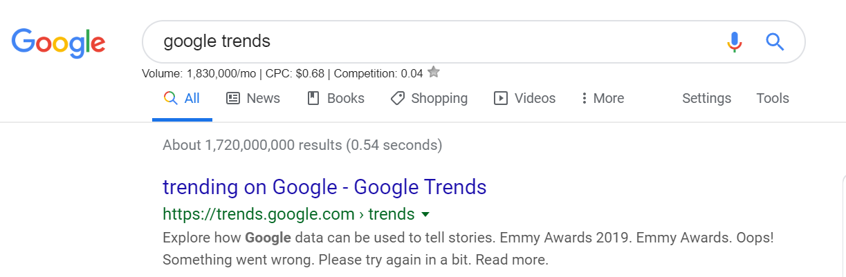Focus the search box containing google trends
The image size is (846, 277).
(436, 41)
